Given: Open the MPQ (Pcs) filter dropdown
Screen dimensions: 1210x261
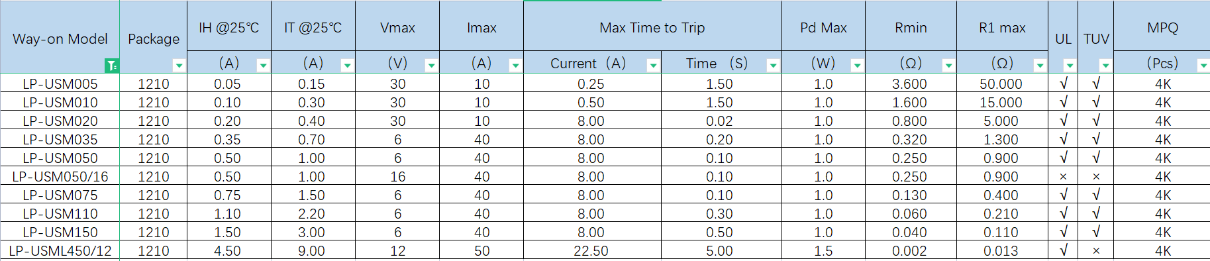Looking at the screenshot, I should tap(1203, 66).
